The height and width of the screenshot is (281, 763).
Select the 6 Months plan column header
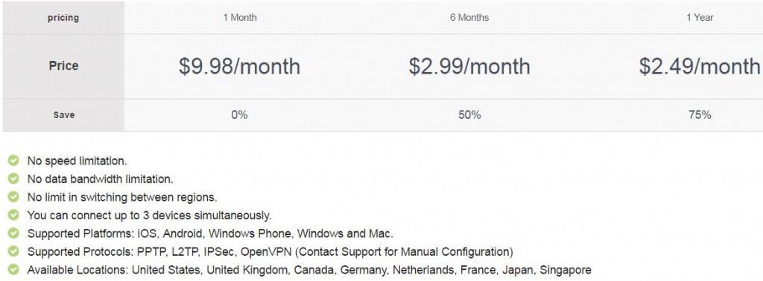(469, 18)
